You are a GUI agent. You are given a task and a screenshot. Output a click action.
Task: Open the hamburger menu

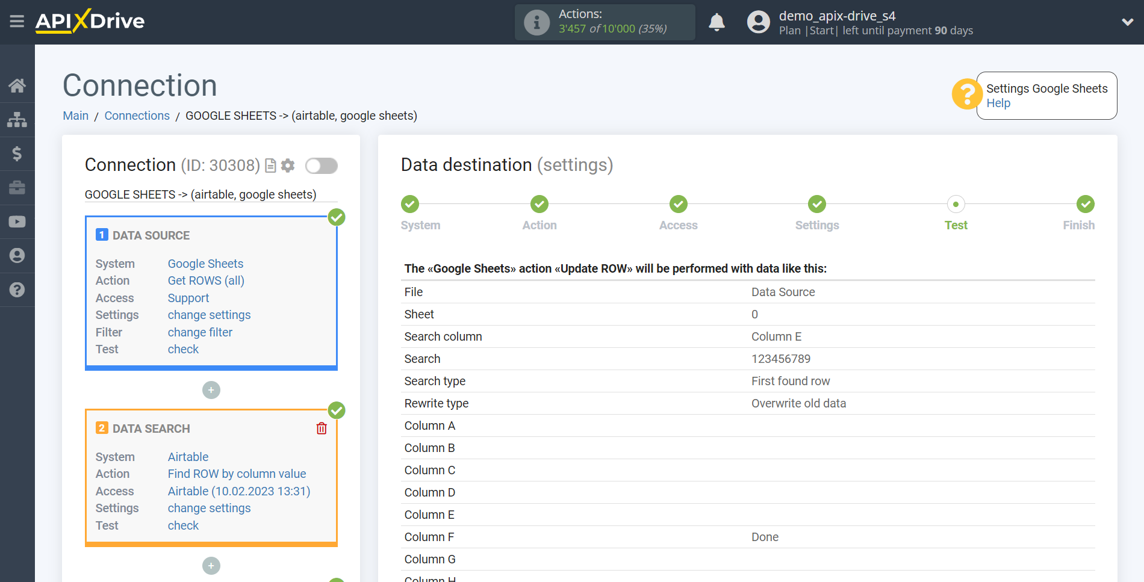(x=17, y=22)
